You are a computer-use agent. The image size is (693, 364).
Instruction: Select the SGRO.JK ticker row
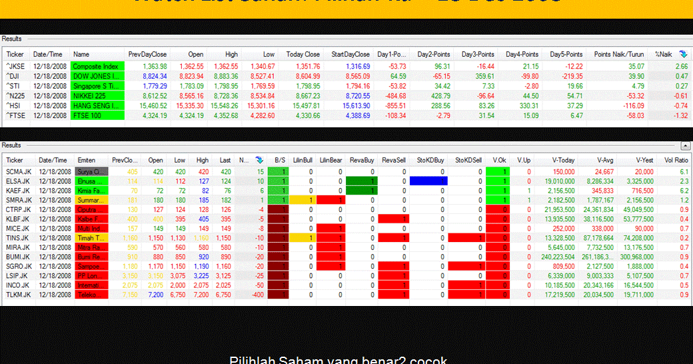tap(347, 266)
